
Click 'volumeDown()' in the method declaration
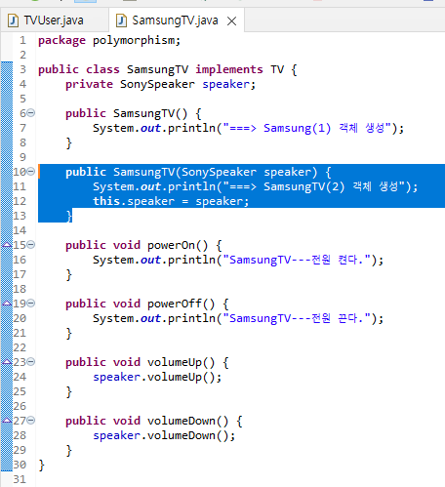click(188, 421)
